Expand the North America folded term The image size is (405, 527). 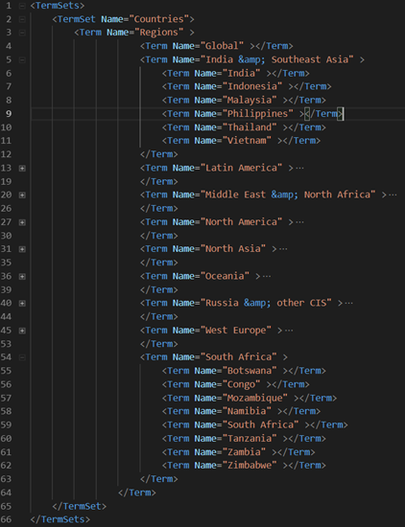(22, 222)
